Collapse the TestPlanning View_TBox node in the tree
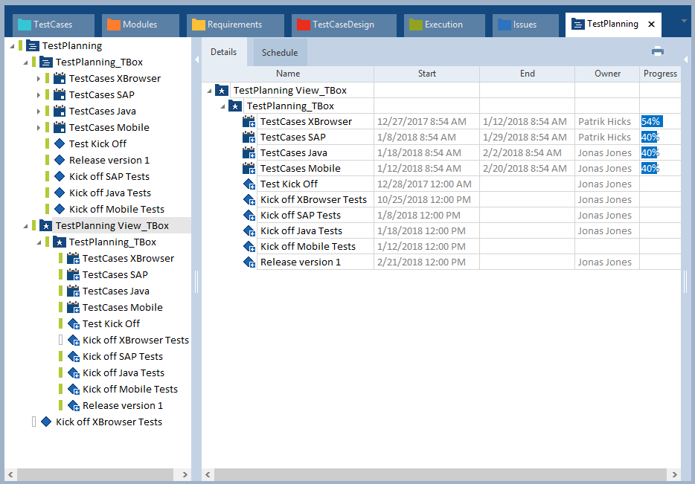This screenshot has width=695, height=484. (25, 225)
